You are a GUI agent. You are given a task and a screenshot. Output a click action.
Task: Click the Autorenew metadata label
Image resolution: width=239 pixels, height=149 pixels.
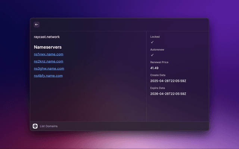pyautogui.click(x=157, y=50)
